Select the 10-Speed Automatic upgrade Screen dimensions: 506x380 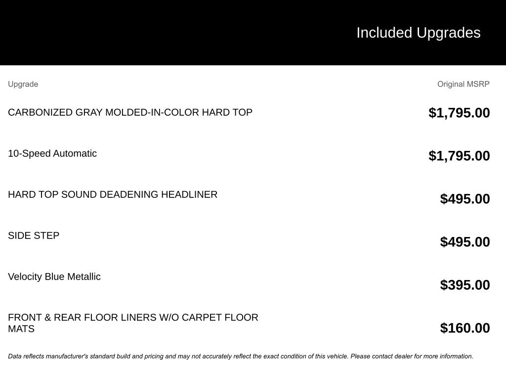52,153
